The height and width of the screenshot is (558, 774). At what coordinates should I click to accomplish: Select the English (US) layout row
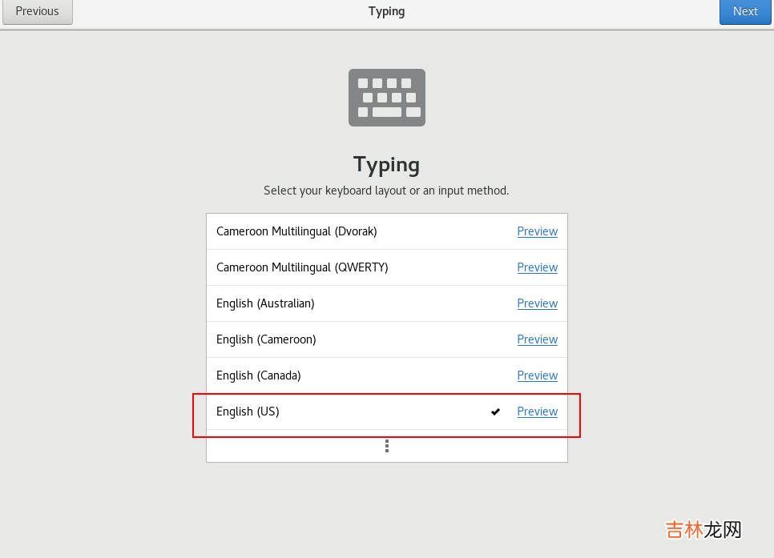tap(248, 411)
